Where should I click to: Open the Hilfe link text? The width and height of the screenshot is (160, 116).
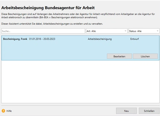tap(9, 111)
